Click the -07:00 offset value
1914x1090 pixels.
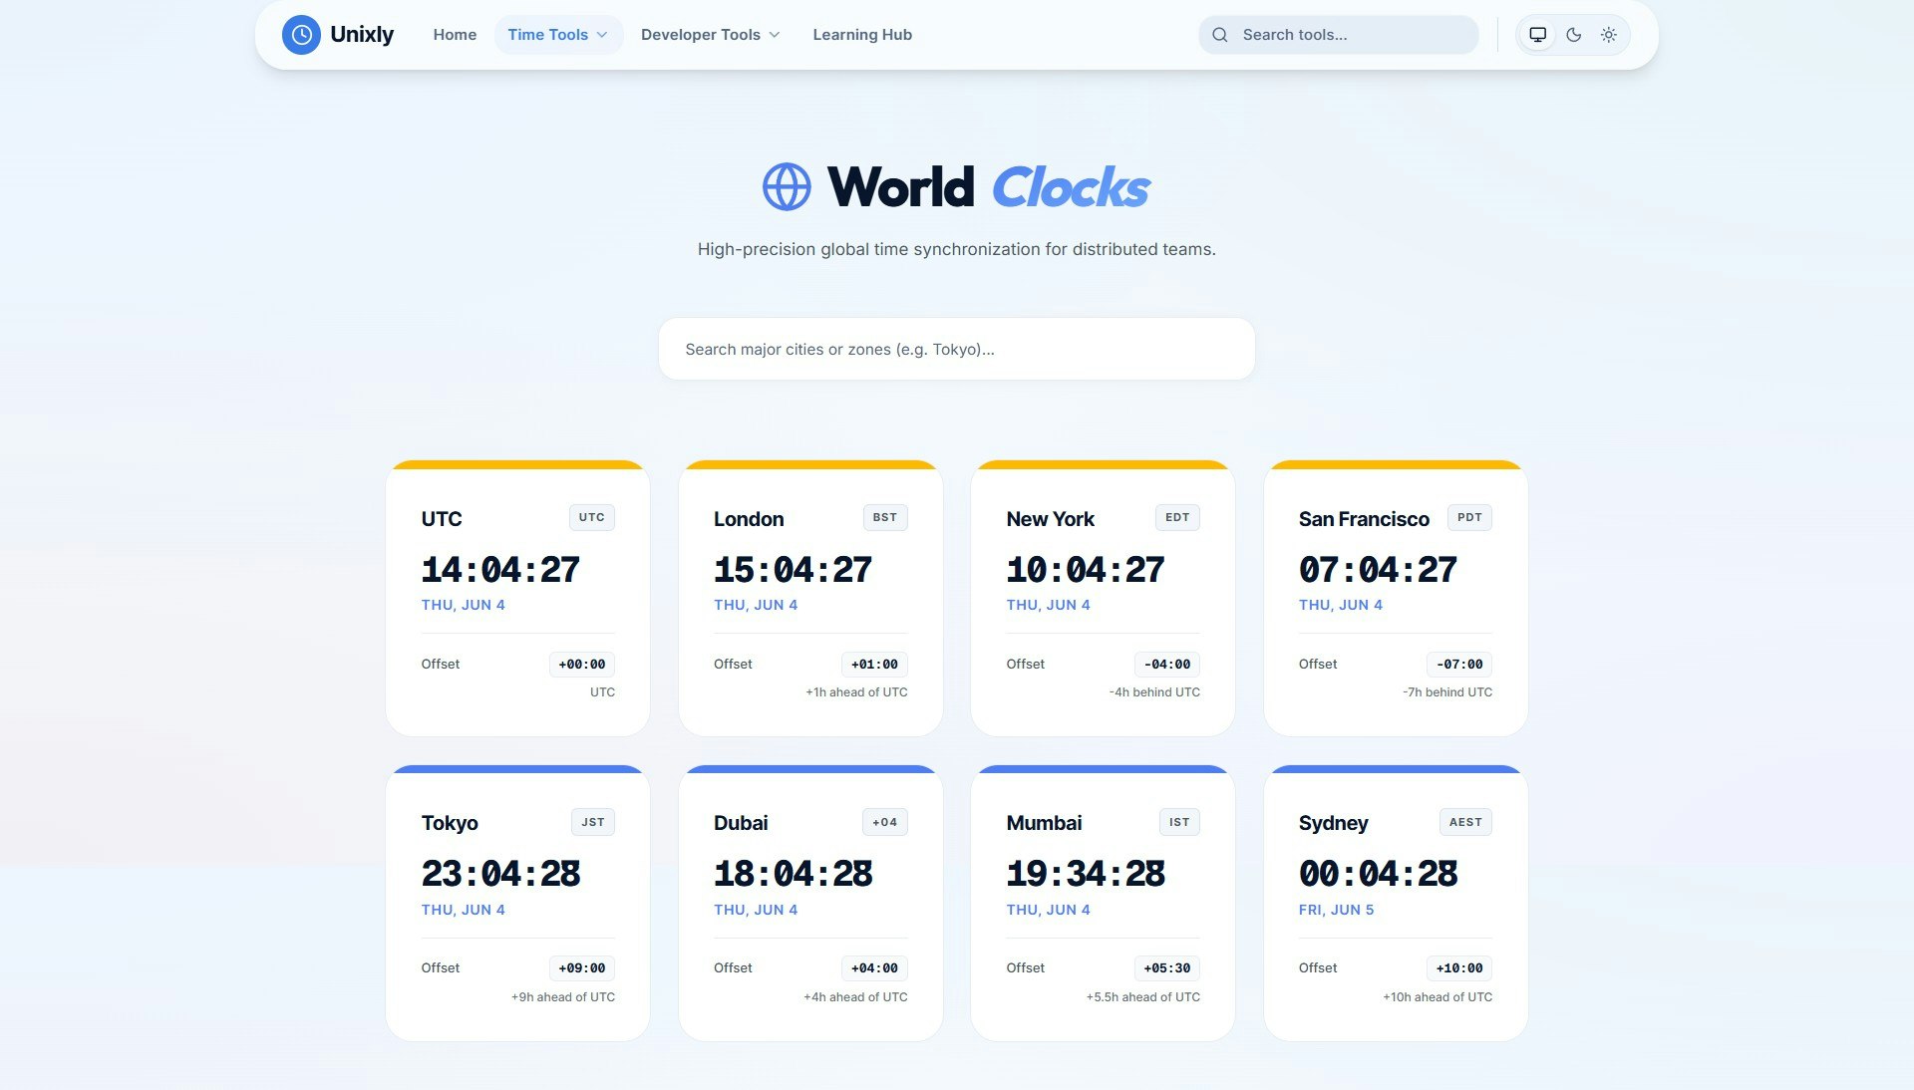pyautogui.click(x=1459, y=665)
